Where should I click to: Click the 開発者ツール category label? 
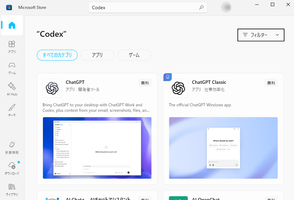tap(89, 90)
